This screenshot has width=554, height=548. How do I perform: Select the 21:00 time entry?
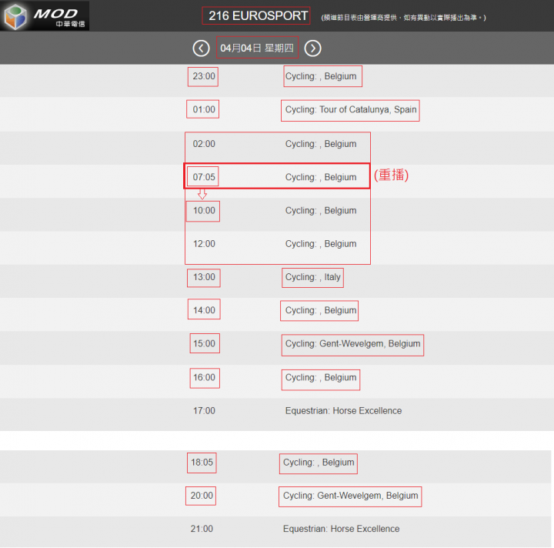tap(202, 529)
